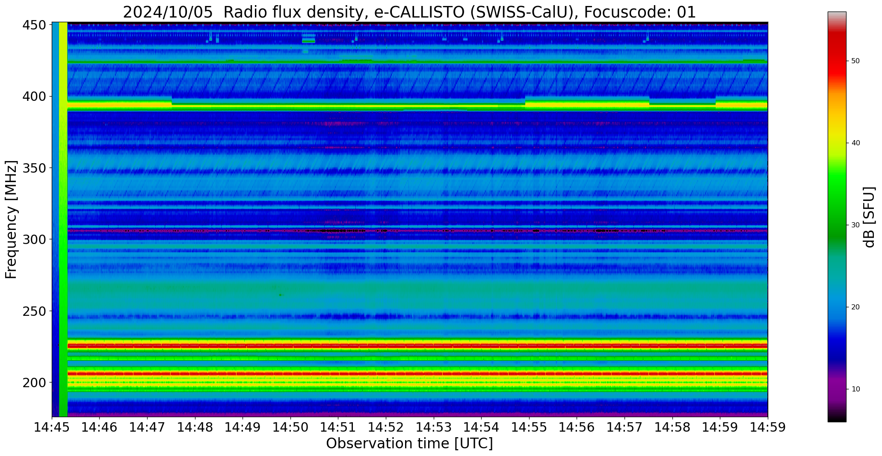The height and width of the screenshot is (456, 882).
Task: Click the 14:55 time tick label
Action: coord(529,427)
